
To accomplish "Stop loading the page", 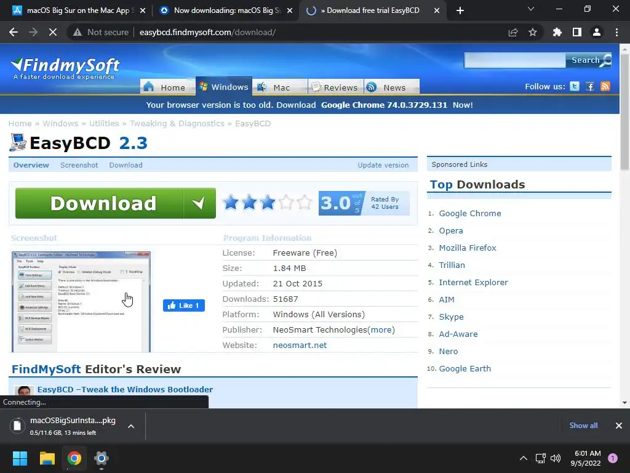I will pos(53,32).
